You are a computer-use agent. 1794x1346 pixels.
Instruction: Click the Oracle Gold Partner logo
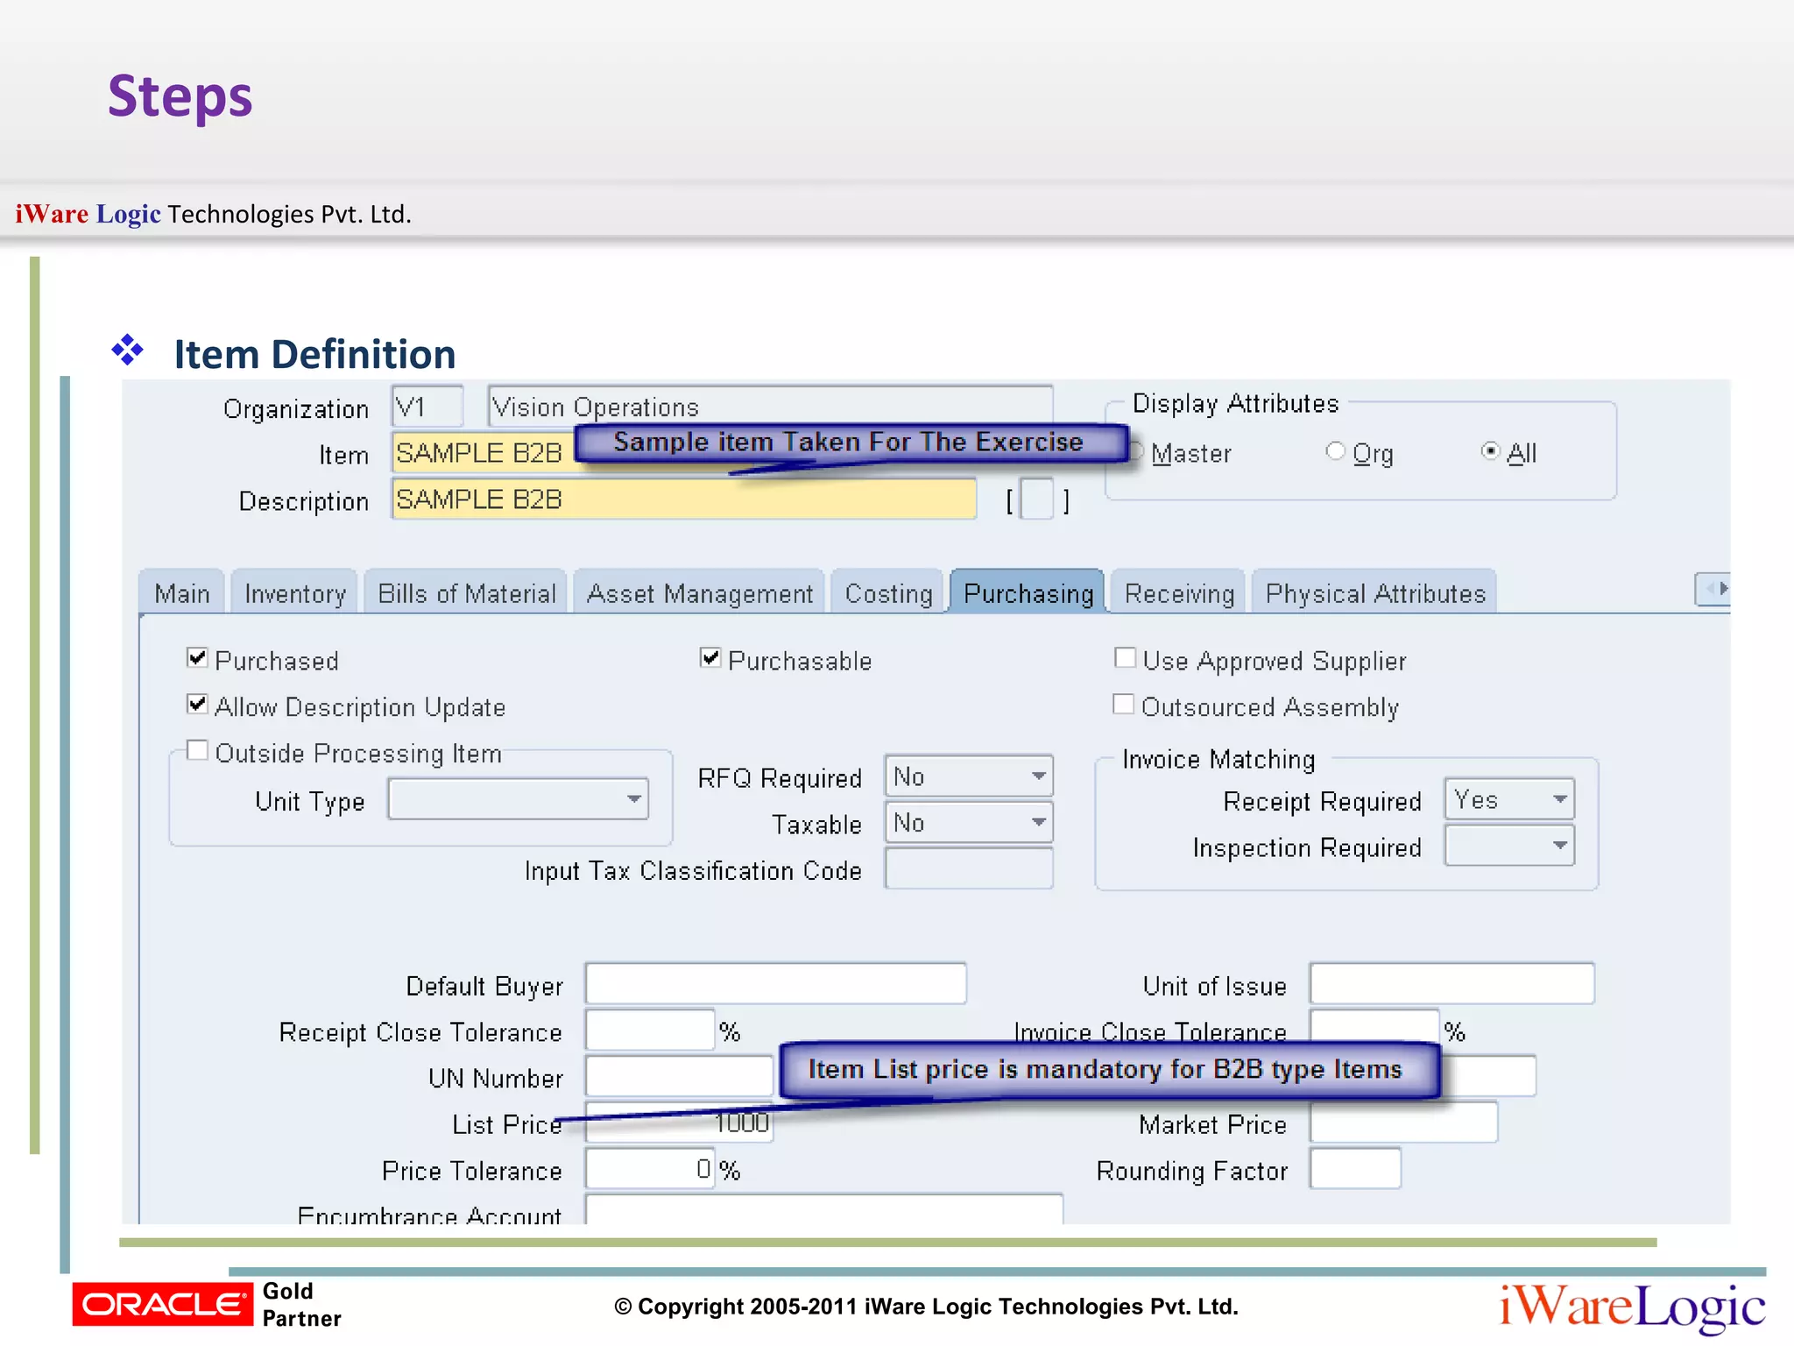(x=207, y=1304)
